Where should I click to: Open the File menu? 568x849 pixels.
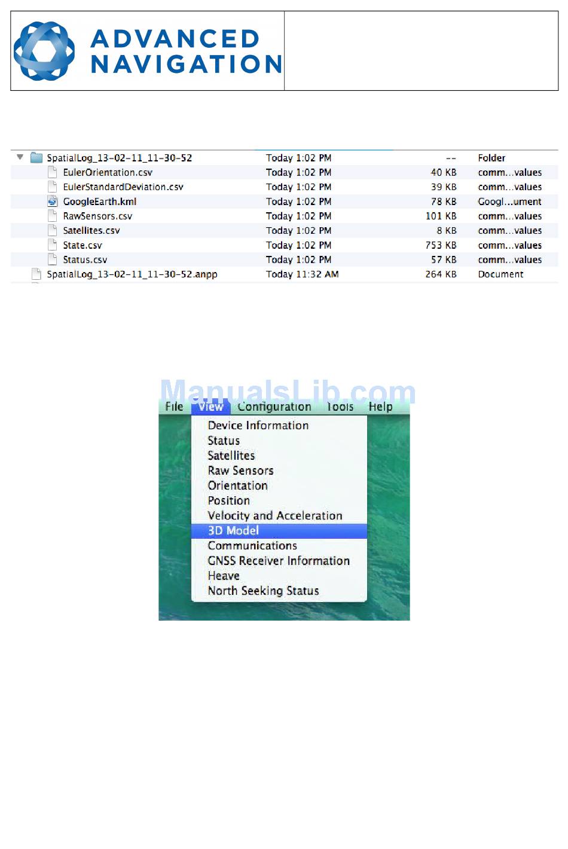[x=174, y=407]
